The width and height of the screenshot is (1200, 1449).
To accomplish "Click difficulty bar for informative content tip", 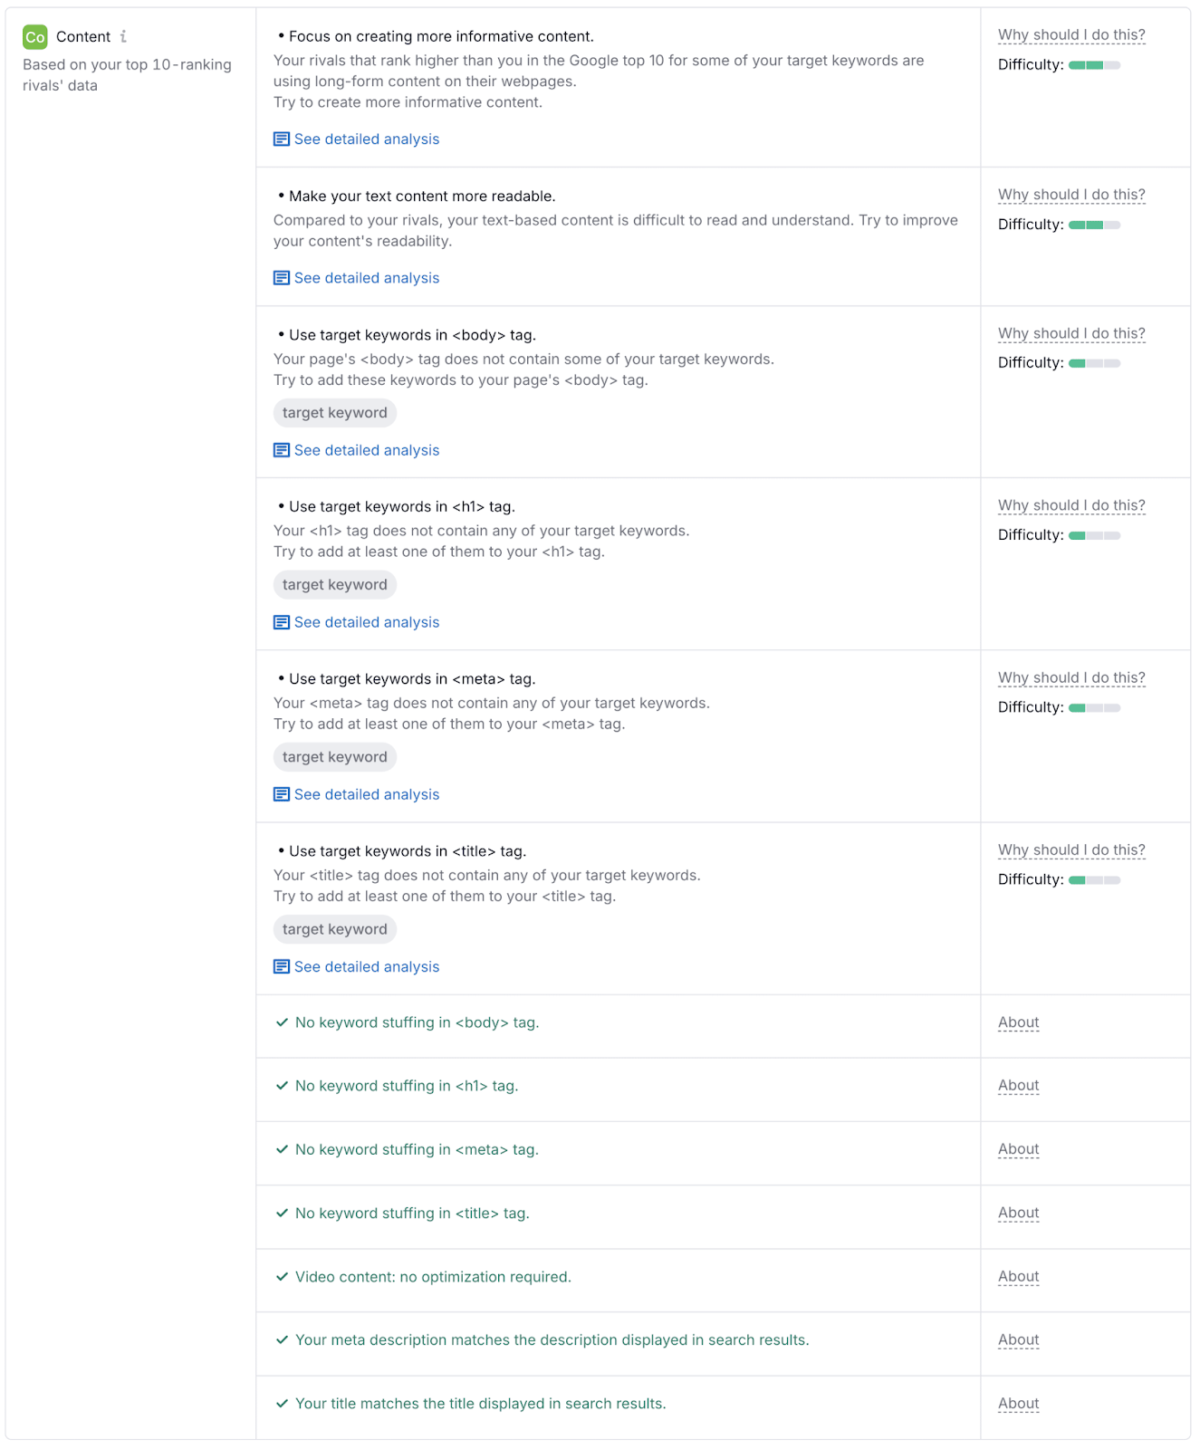I will click(1094, 65).
